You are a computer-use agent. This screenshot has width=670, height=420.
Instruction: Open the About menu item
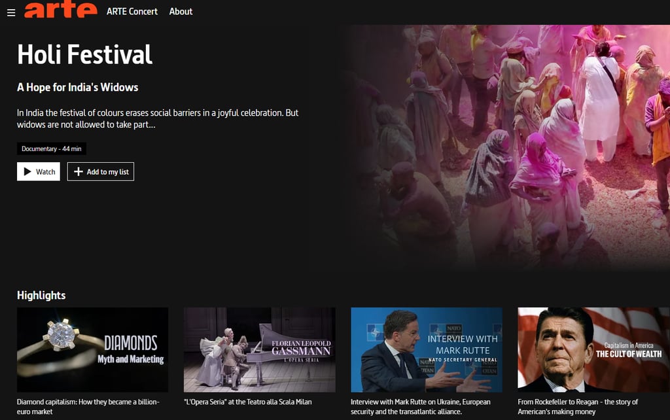[x=181, y=12]
